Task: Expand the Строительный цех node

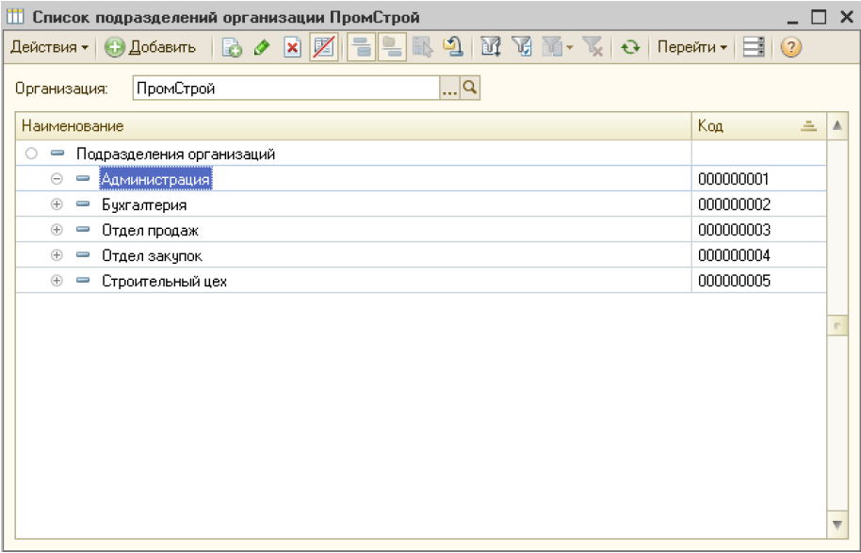Action: pyautogui.click(x=57, y=281)
